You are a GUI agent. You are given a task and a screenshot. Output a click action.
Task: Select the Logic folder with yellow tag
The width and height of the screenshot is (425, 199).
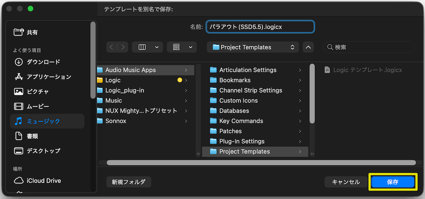pyautogui.click(x=113, y=80)
